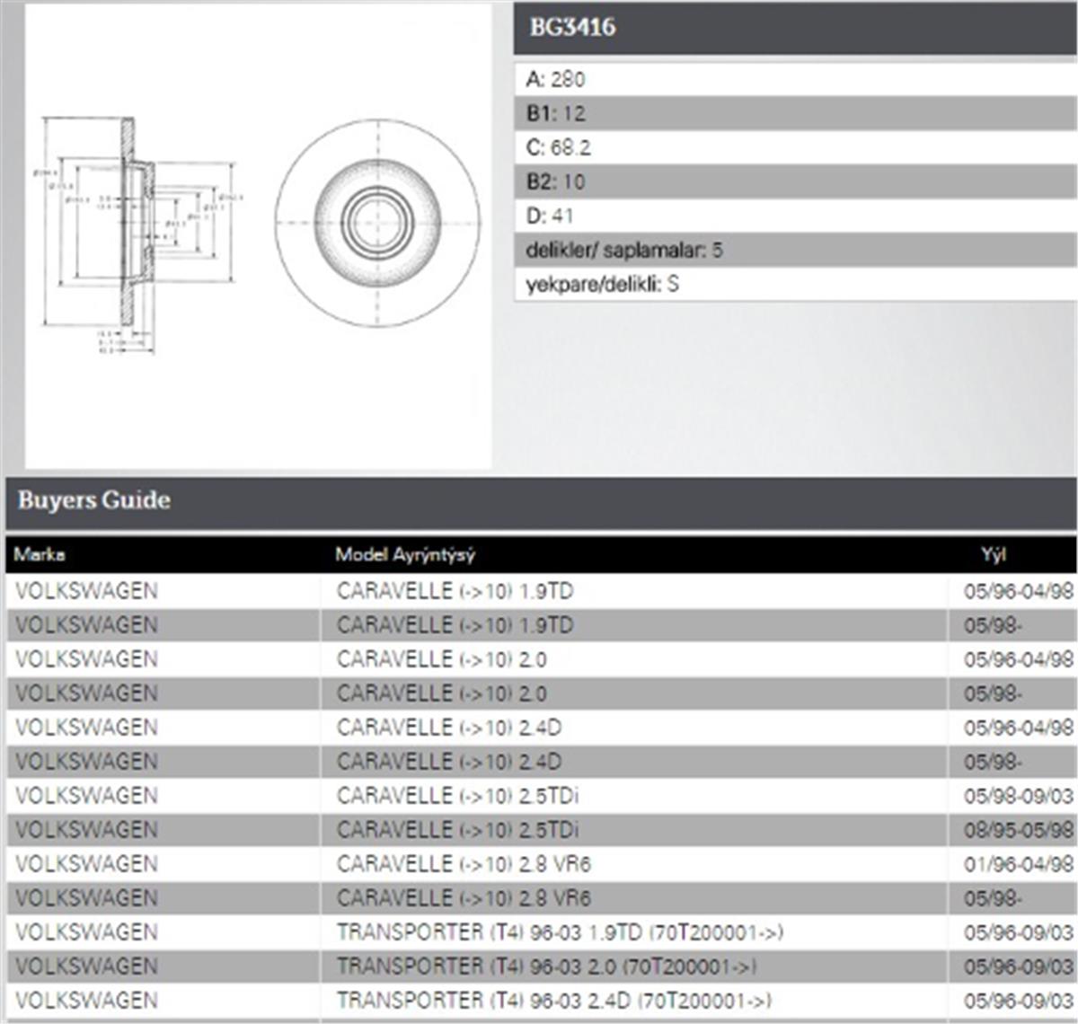
Task: Select CARAVELLE 2.5TDi row dated 08/95-05/98
Action: click(x=542, y=830)
